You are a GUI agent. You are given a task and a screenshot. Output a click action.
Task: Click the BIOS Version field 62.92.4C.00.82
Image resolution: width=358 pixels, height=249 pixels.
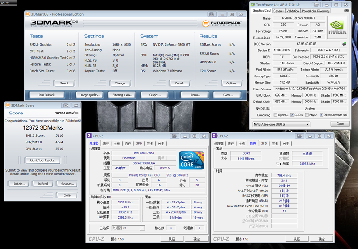pos(307,44)
